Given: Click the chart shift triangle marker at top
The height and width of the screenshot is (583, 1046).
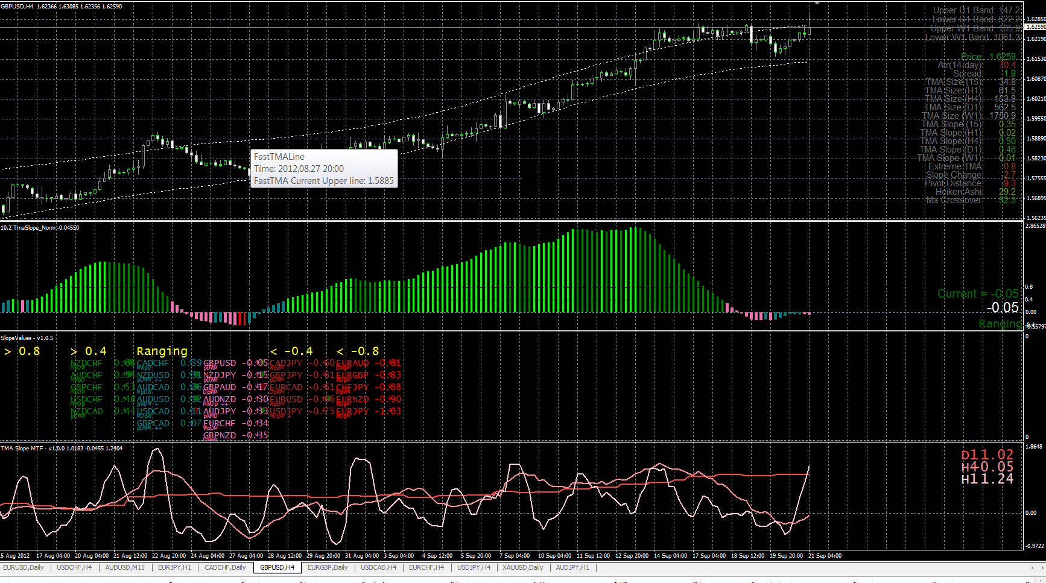Looking at the screenshot, I should (817, 4).
